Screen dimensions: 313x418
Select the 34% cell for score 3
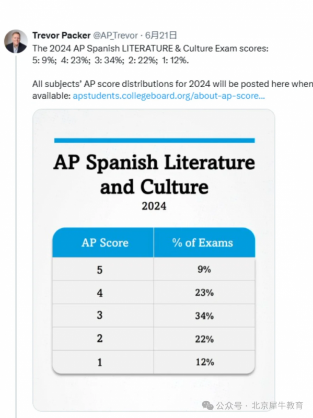204,316
